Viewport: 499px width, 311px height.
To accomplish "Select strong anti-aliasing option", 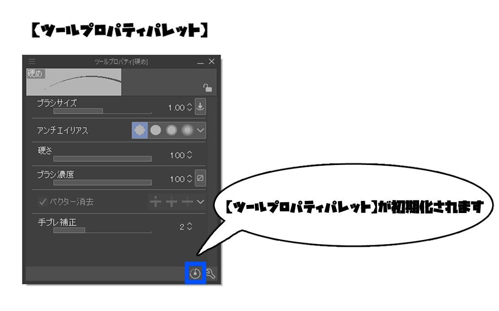I will [188, 130].
